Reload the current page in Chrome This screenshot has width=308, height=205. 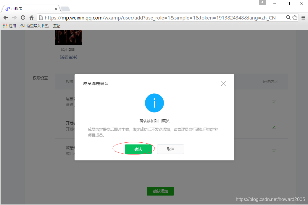[x=23, y=18]
